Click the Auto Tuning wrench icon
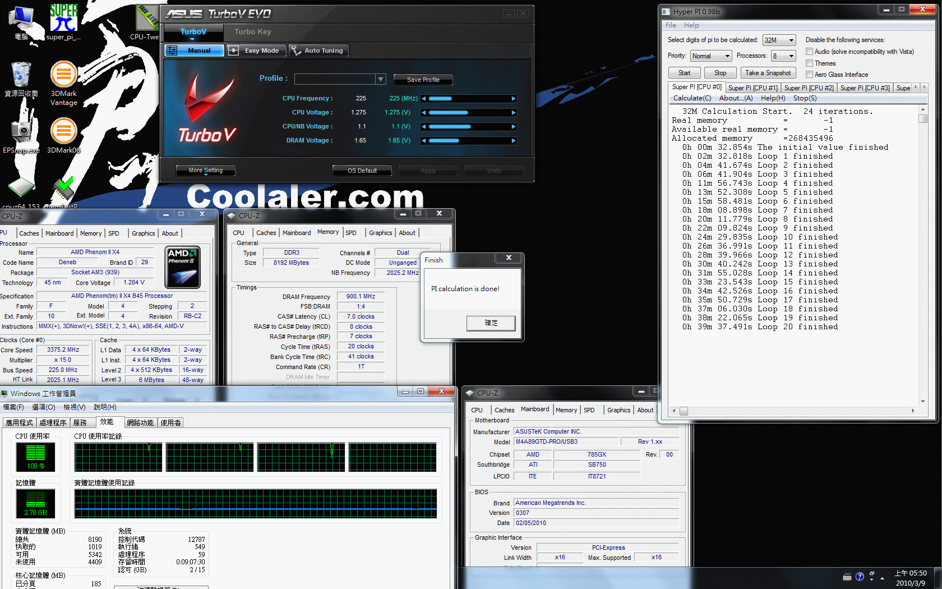 point(295,50)
